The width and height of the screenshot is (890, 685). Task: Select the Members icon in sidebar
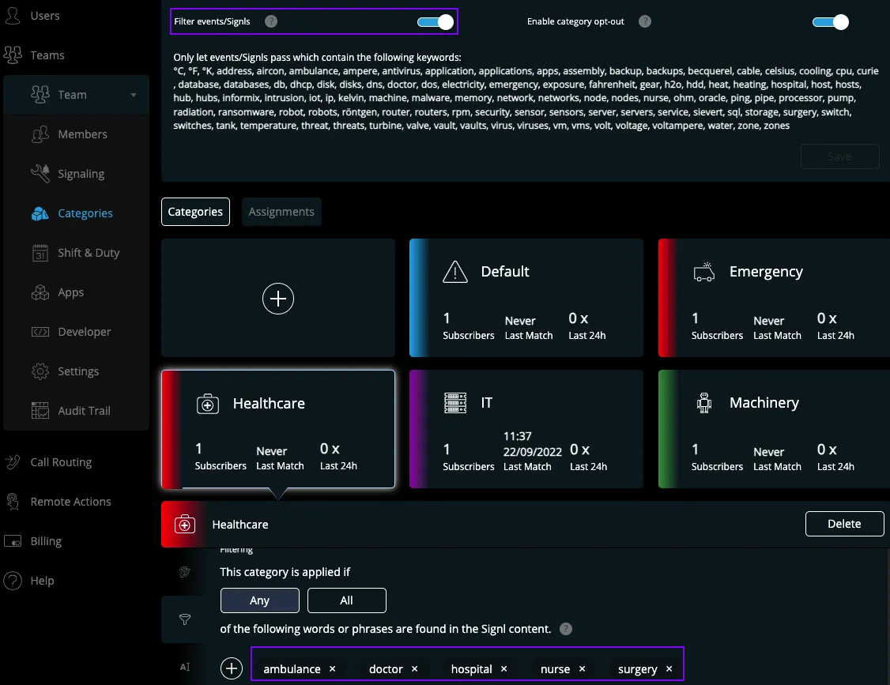tap(40, 134)
